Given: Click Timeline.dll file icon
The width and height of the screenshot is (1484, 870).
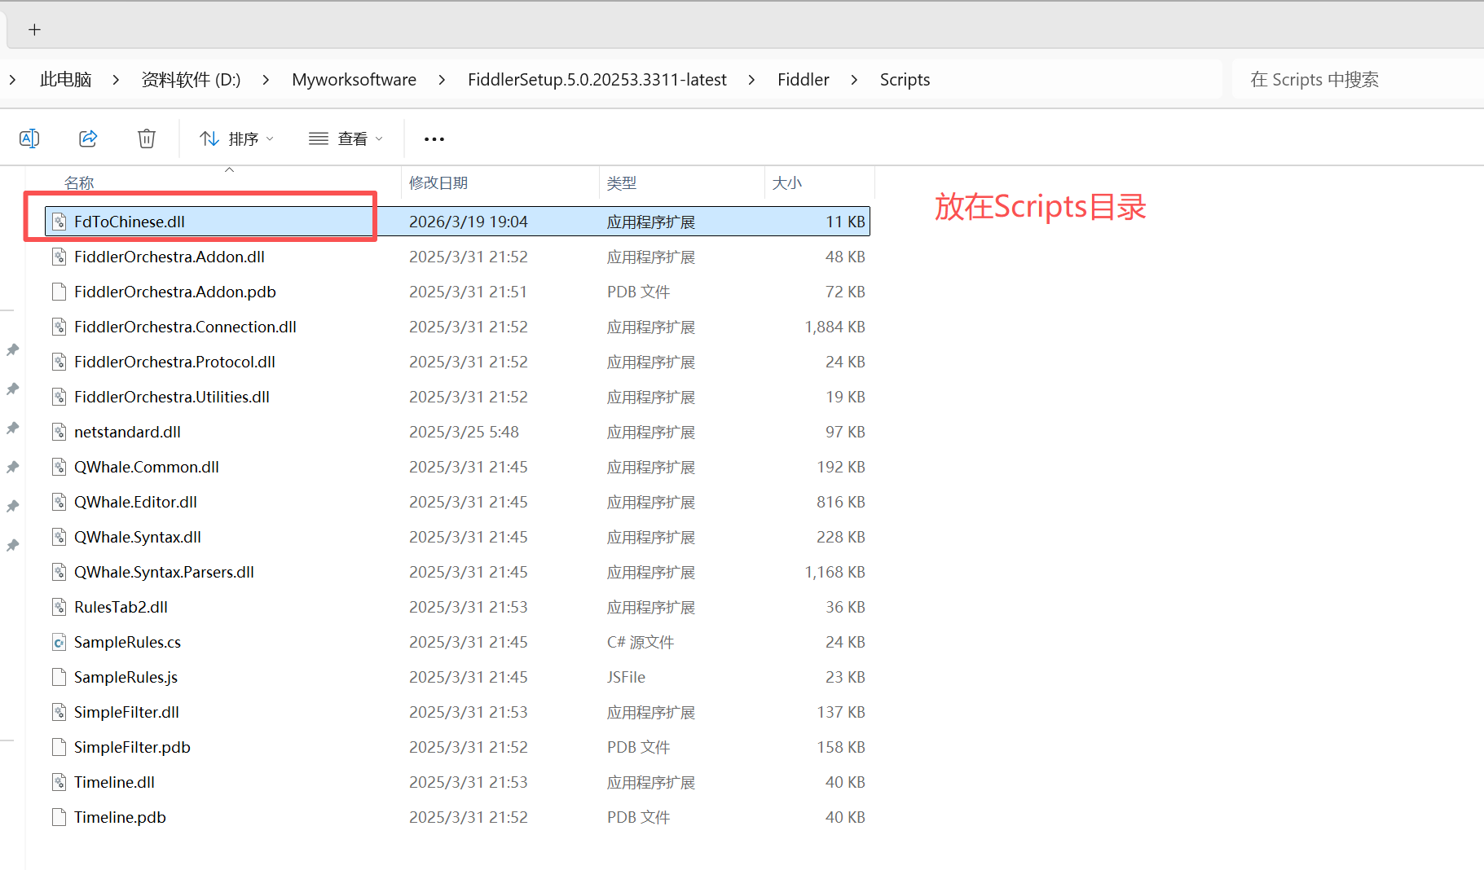Looking at the screenshot, I should coord(59,782).
